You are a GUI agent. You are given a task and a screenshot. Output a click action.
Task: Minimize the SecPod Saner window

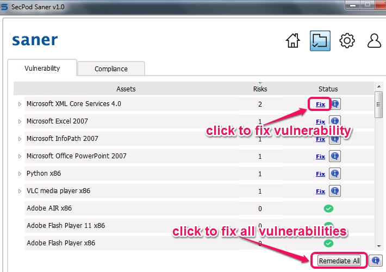tap(352, 5)
